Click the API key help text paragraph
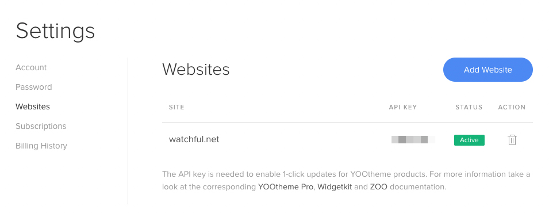The image size is (549, 213). [x=346, y=180]
